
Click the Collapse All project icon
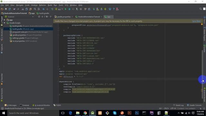point(42,17)
